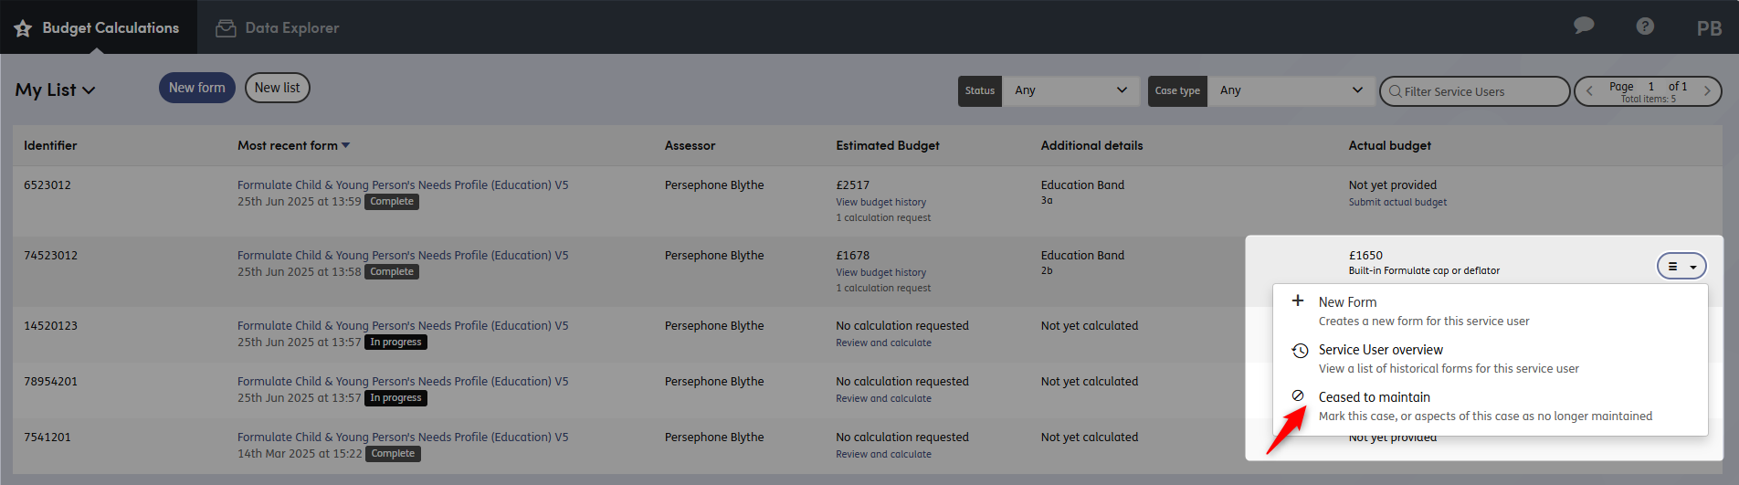Viewport: 1739px width, 485px height.
Task: Click the Ceased to maintain prohibited icon
Action: 1298,395
